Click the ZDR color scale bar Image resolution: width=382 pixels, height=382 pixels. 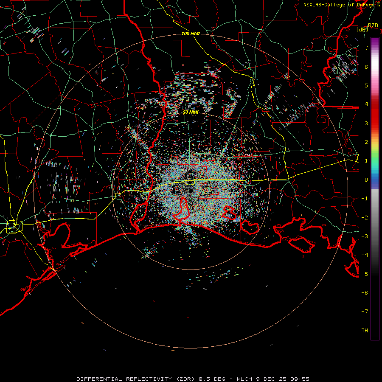(375, 188)
